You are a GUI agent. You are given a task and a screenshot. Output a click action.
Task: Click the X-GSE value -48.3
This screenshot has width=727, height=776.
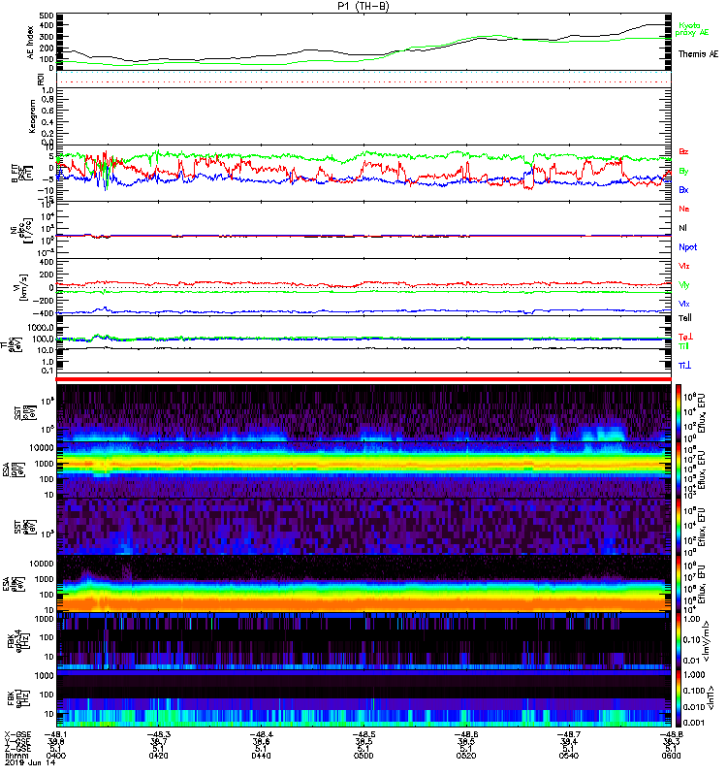coord(158,735)
